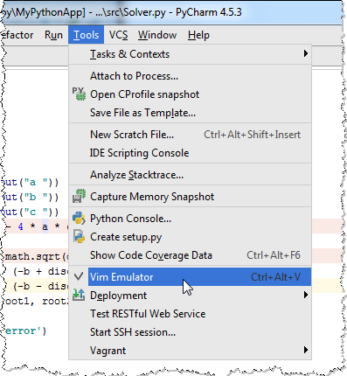347x376 pixels.
Task: Choose Attach to Process...
Action: (x=190, y=76)
